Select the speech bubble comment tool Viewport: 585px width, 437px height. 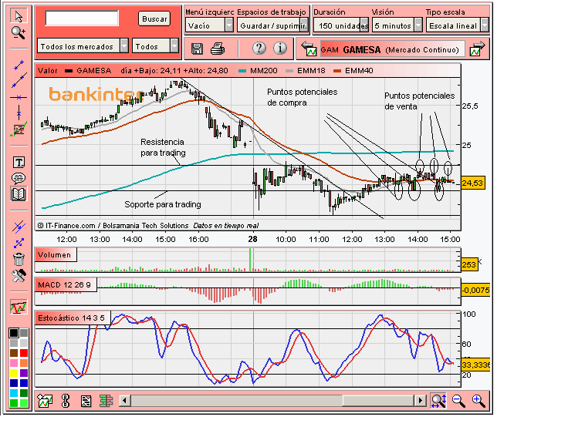[19, 179]
